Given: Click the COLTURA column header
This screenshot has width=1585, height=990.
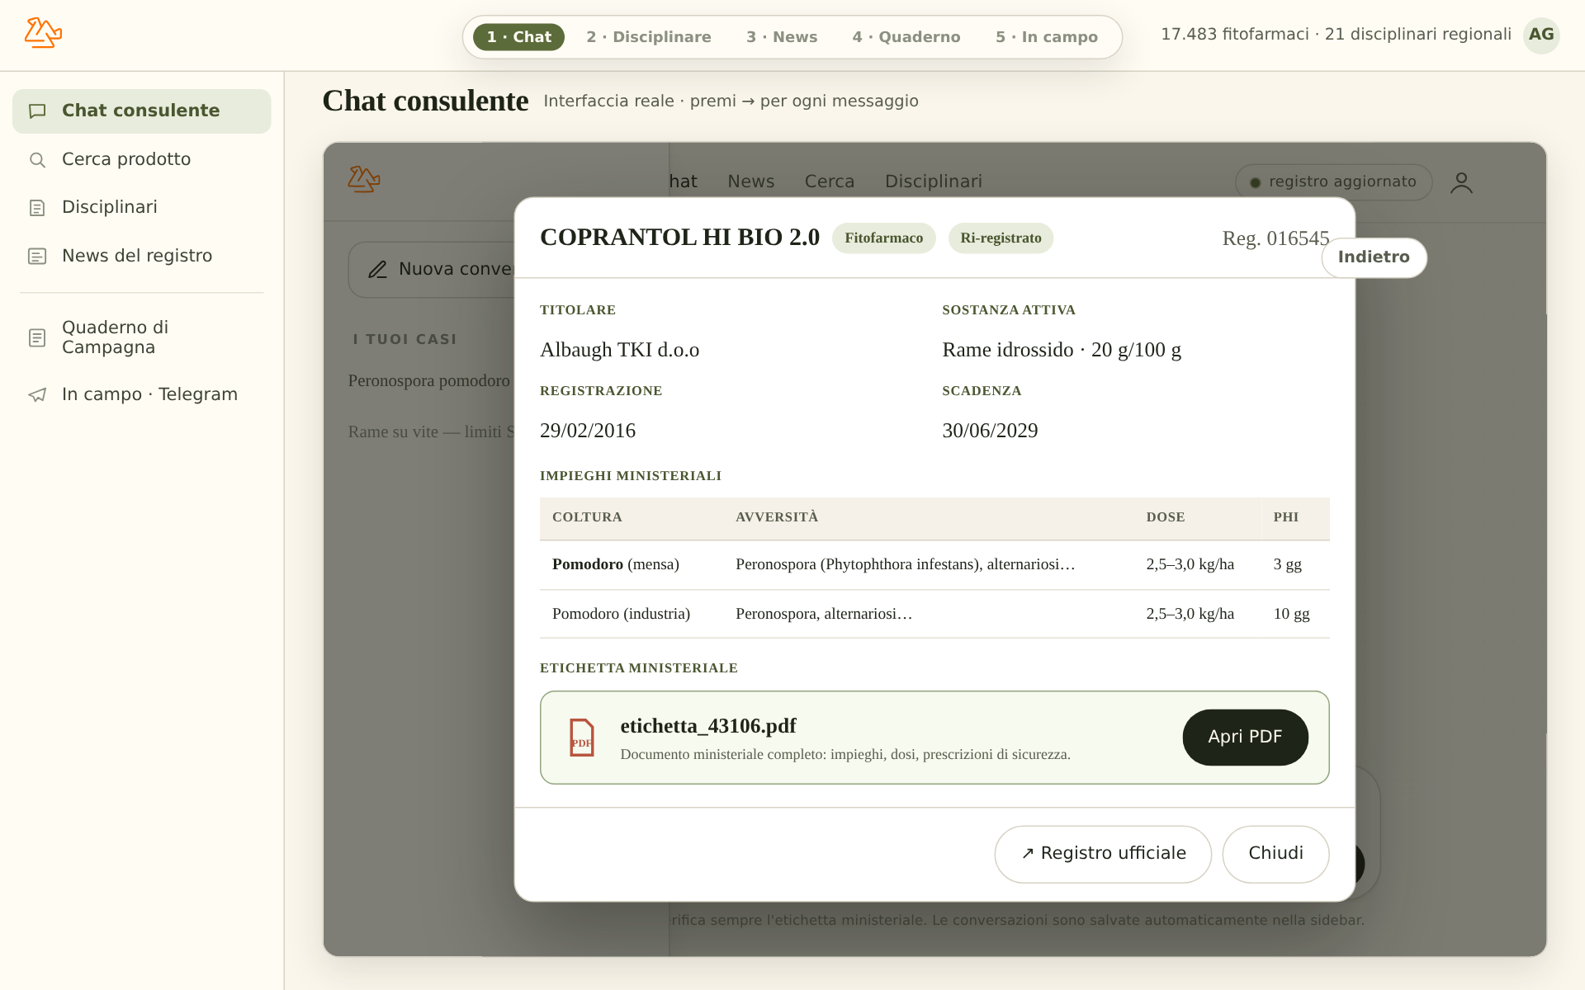Looking at the screenshot, I should click(x=587, y=517).
